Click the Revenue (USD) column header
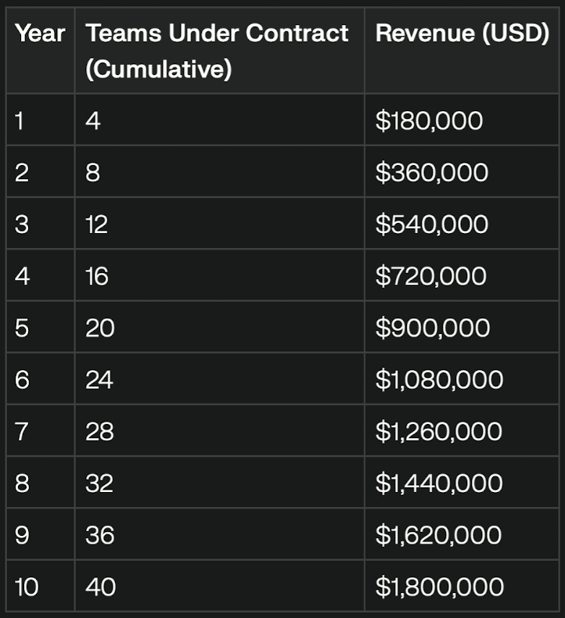Screen dimensions: 565x618 pos(462,34)
